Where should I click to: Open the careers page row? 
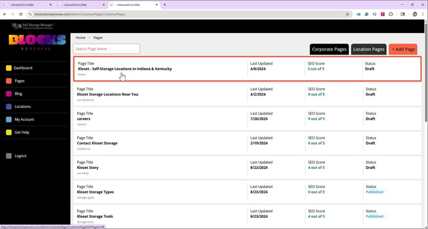[x=248, y=119]
